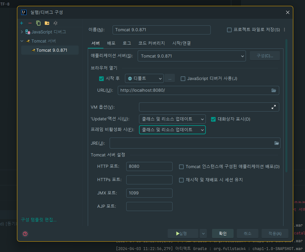The image size is (305, 252).
Task: Open the application server dropdown
Action: click(x=191, y=56)
